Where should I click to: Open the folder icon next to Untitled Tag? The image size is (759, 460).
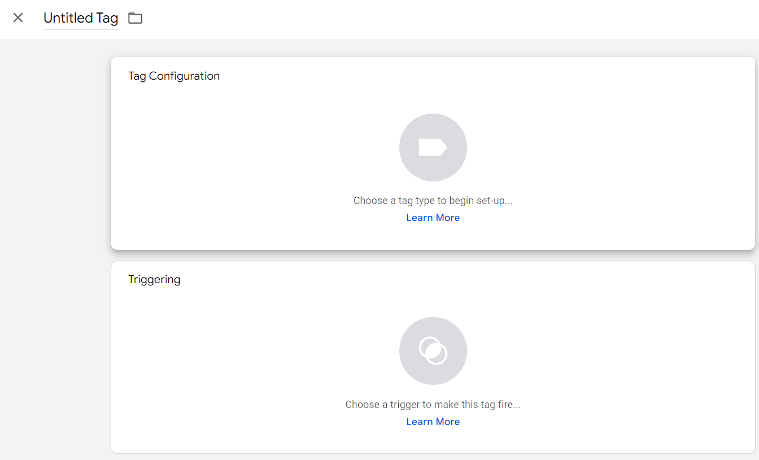pos(135,18)
